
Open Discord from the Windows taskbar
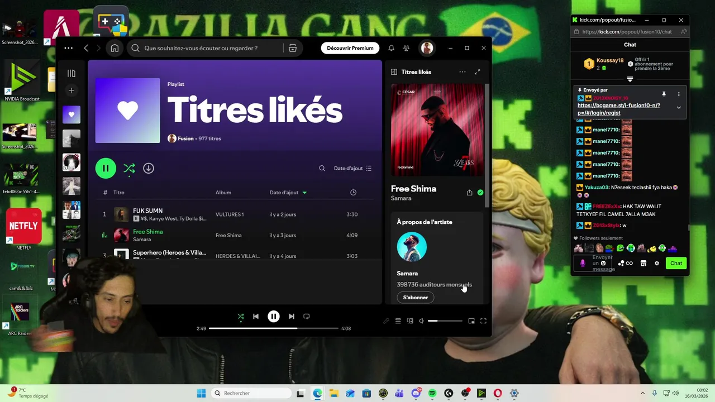[416, 393]
